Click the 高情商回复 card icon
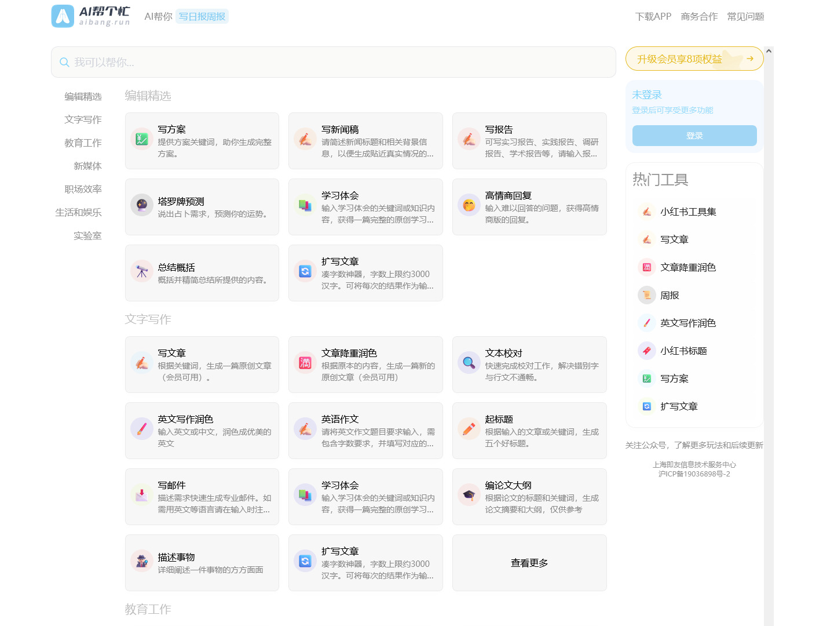The image size is (834, 626). [469, 205]
